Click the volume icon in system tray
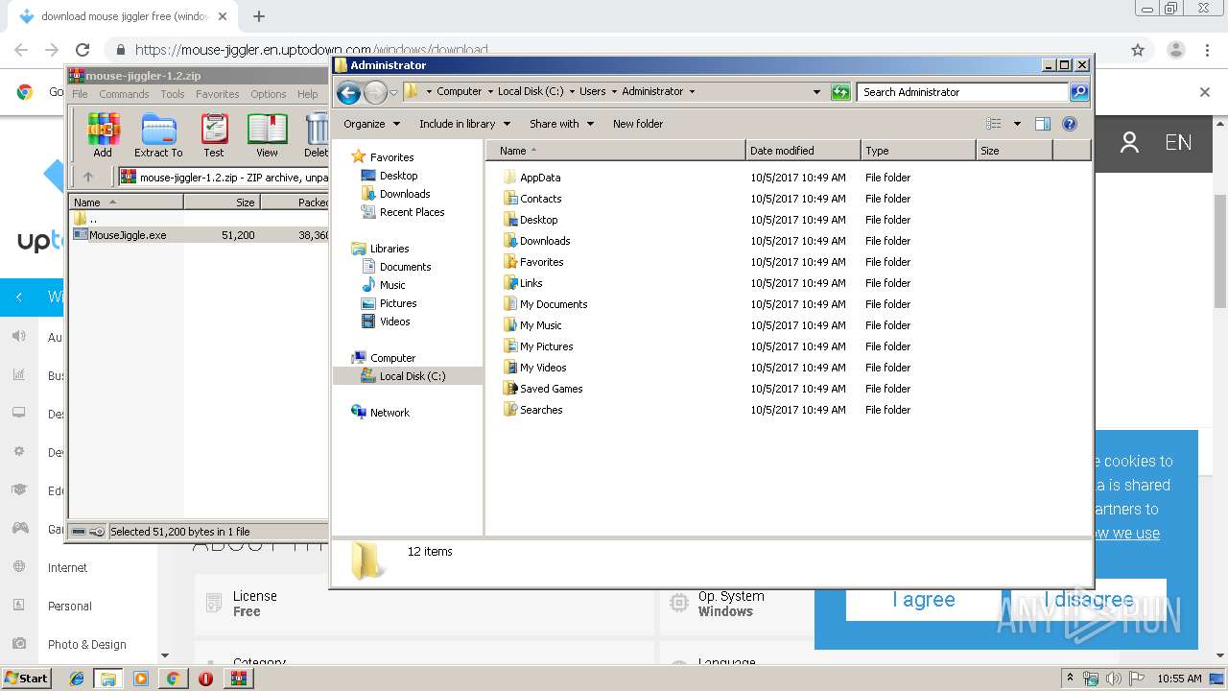The width and height of the screenshot is (1228, 691). (x=1114, y=679)
